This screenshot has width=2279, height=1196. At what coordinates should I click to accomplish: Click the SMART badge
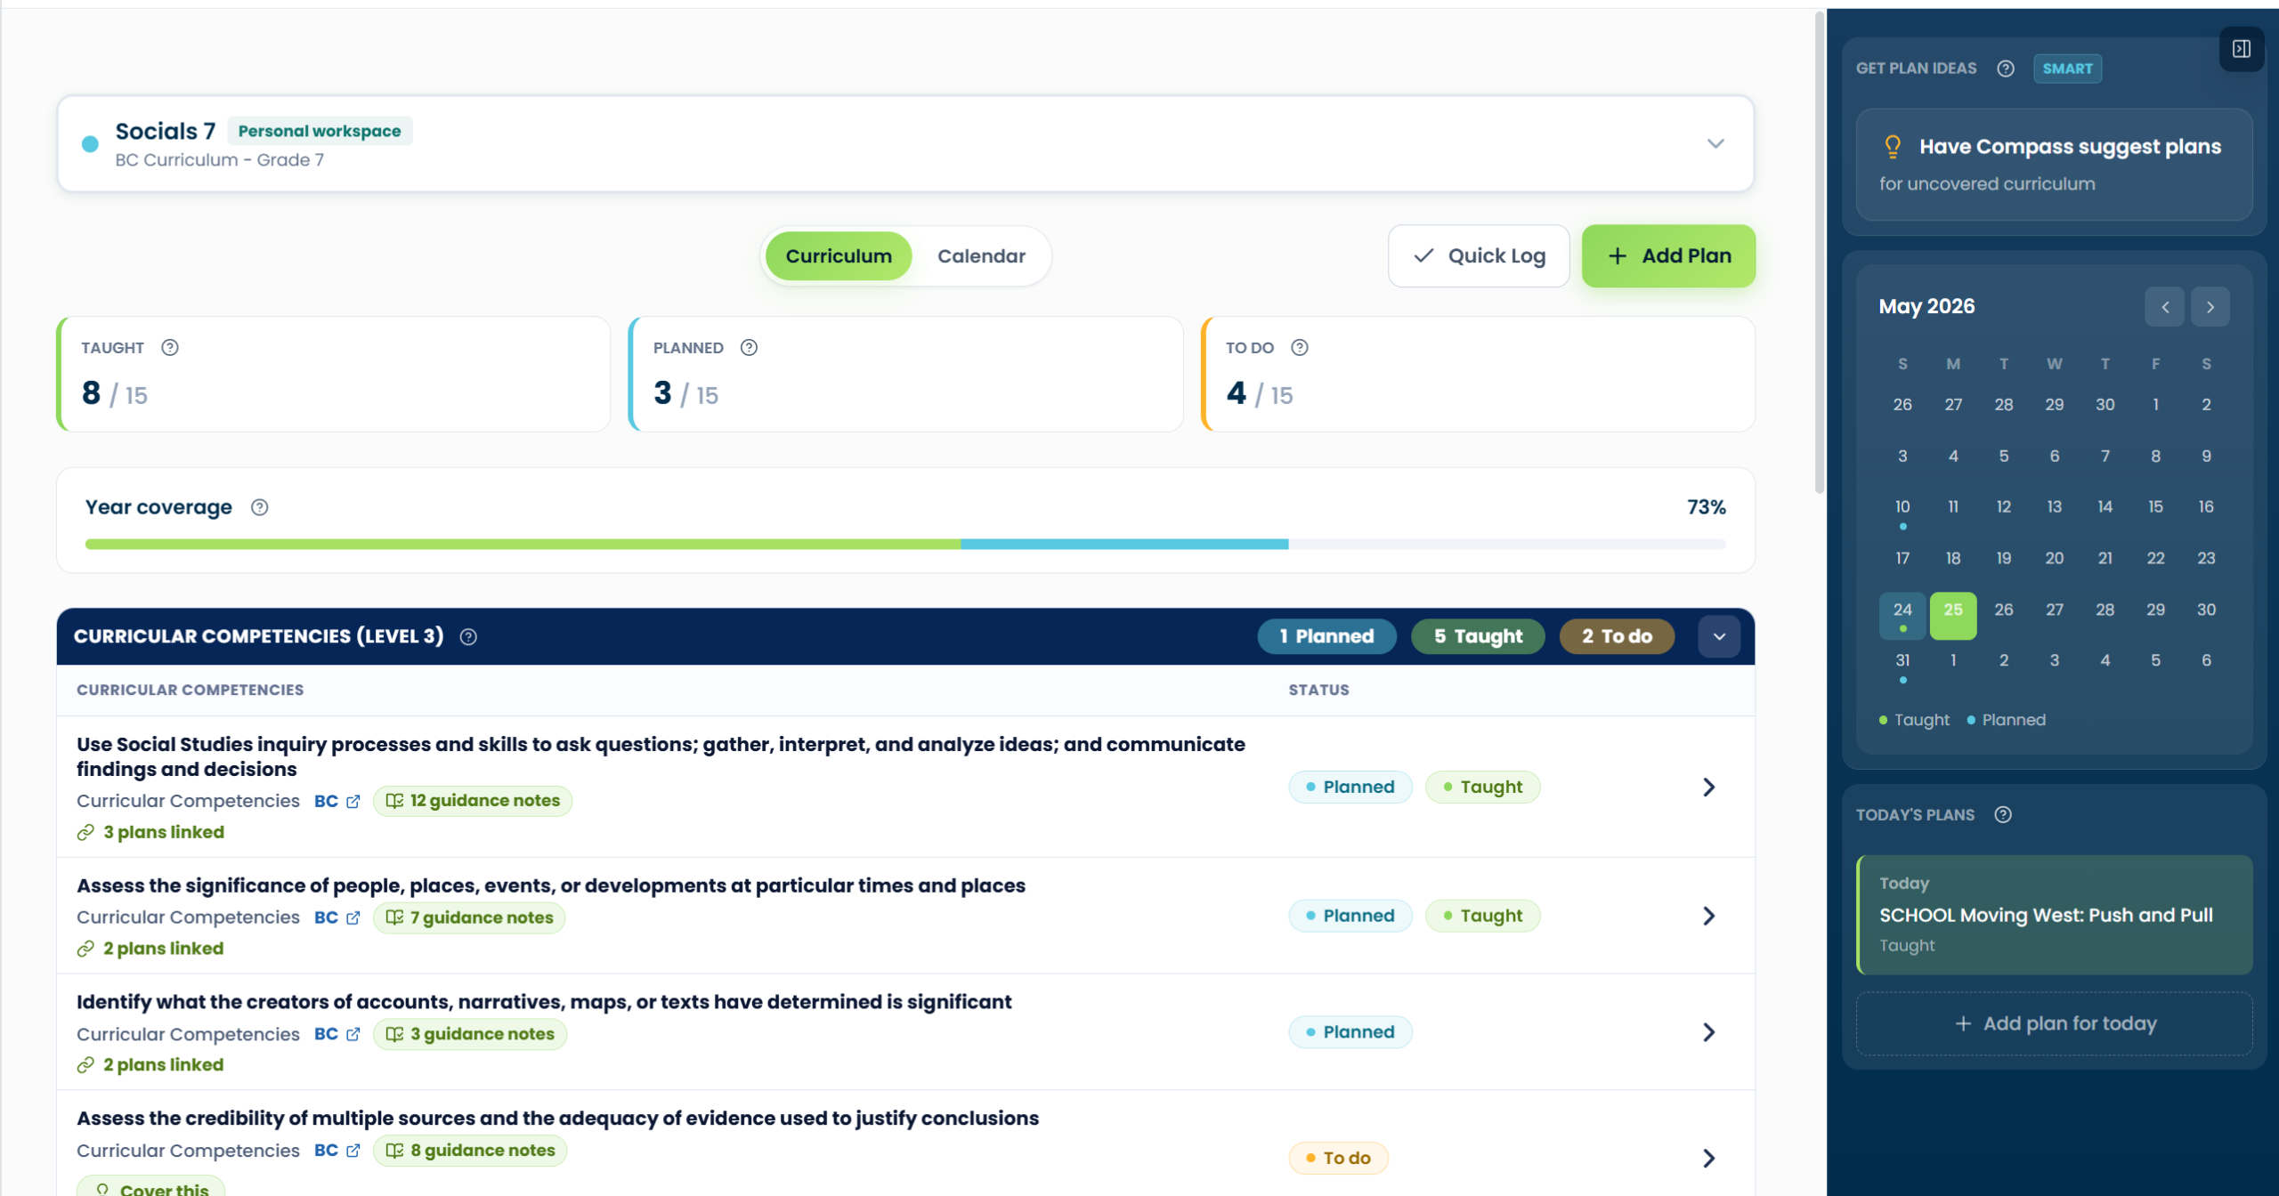2067,69
